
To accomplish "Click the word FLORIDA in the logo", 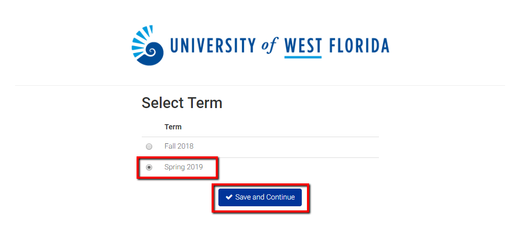I will (359, 45).
